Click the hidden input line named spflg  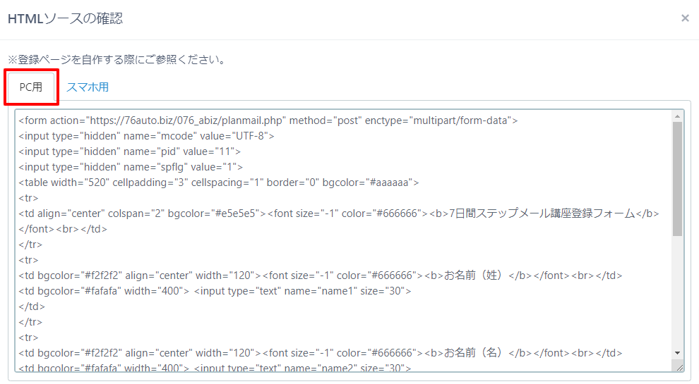pyautogui.click(x=131, y=167)
